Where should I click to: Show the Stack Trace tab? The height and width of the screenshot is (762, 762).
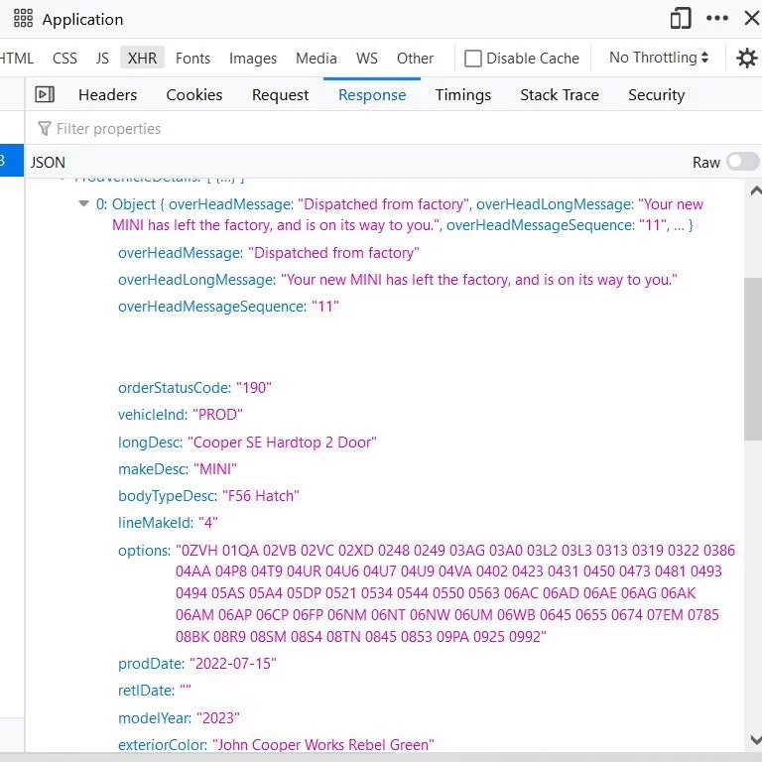tap(559, 95)
